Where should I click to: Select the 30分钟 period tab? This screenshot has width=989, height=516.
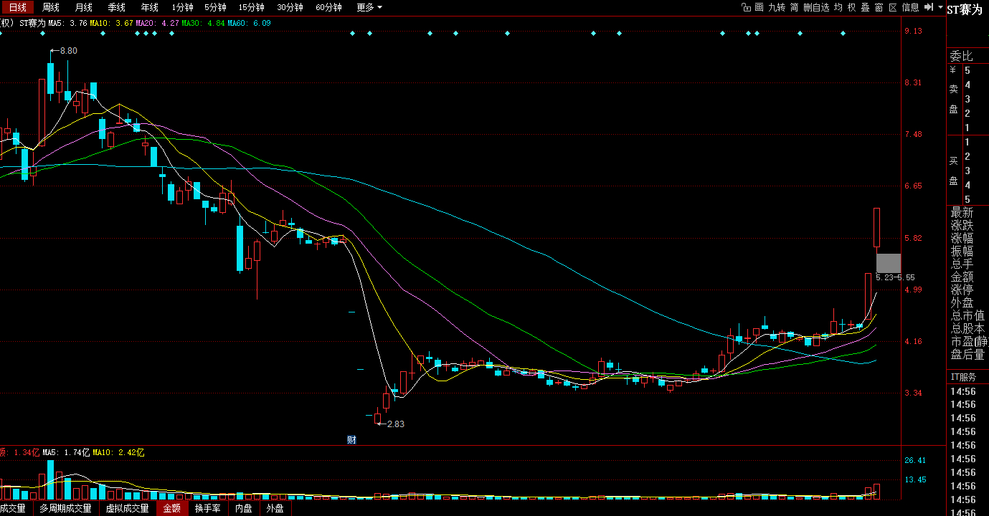point(290,7)
